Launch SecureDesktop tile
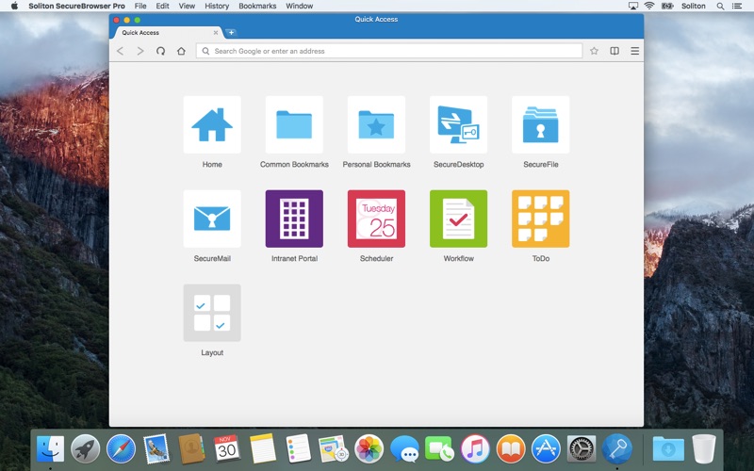Image resolution: width=754 pixels, height=471 pixels. point(459,124)
